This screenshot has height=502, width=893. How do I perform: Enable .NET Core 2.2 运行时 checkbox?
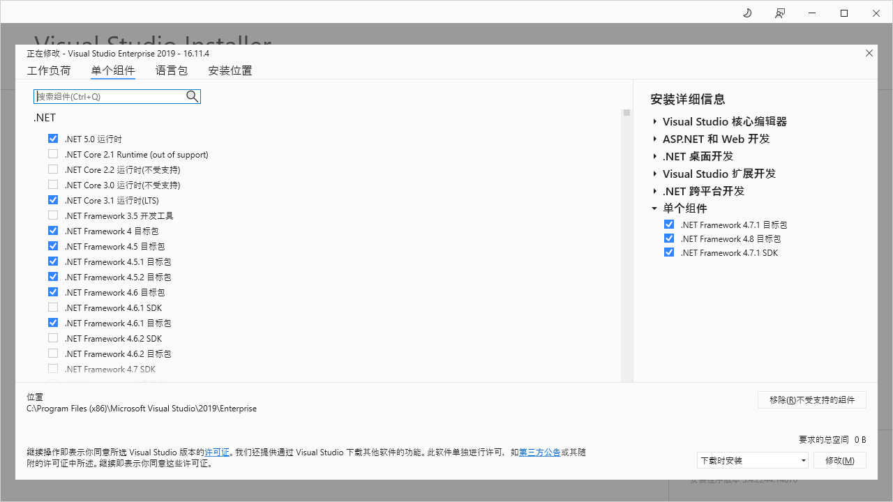coord(53,169)
